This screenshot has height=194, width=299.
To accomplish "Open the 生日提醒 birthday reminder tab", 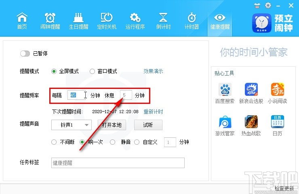I will [x=78, y=21].
